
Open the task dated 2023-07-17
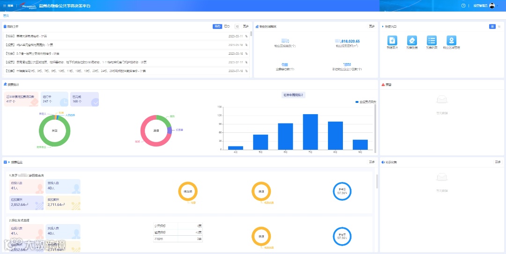125,62
